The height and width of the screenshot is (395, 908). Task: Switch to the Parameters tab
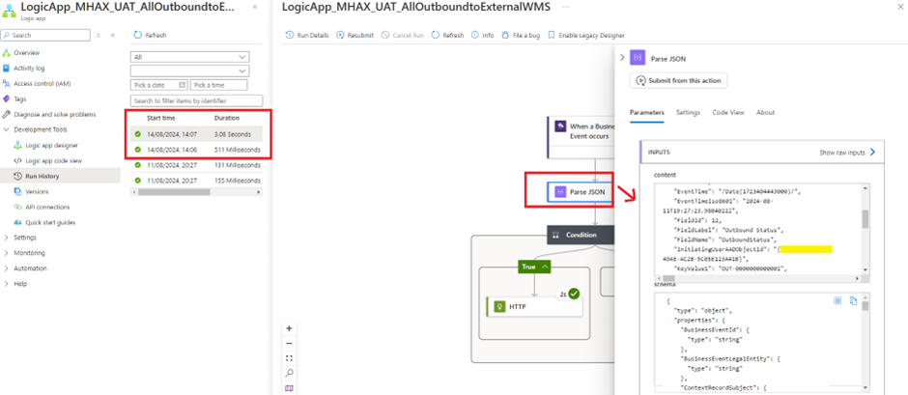pyautogui.click(x=647, y=112)
